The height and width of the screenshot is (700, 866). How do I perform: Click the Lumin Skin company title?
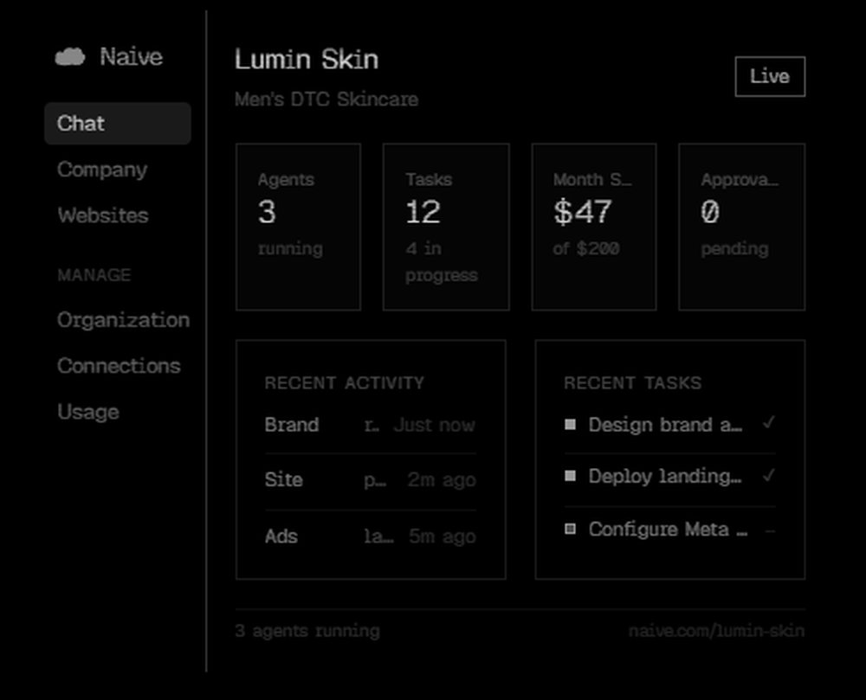(x=307, y=59)
